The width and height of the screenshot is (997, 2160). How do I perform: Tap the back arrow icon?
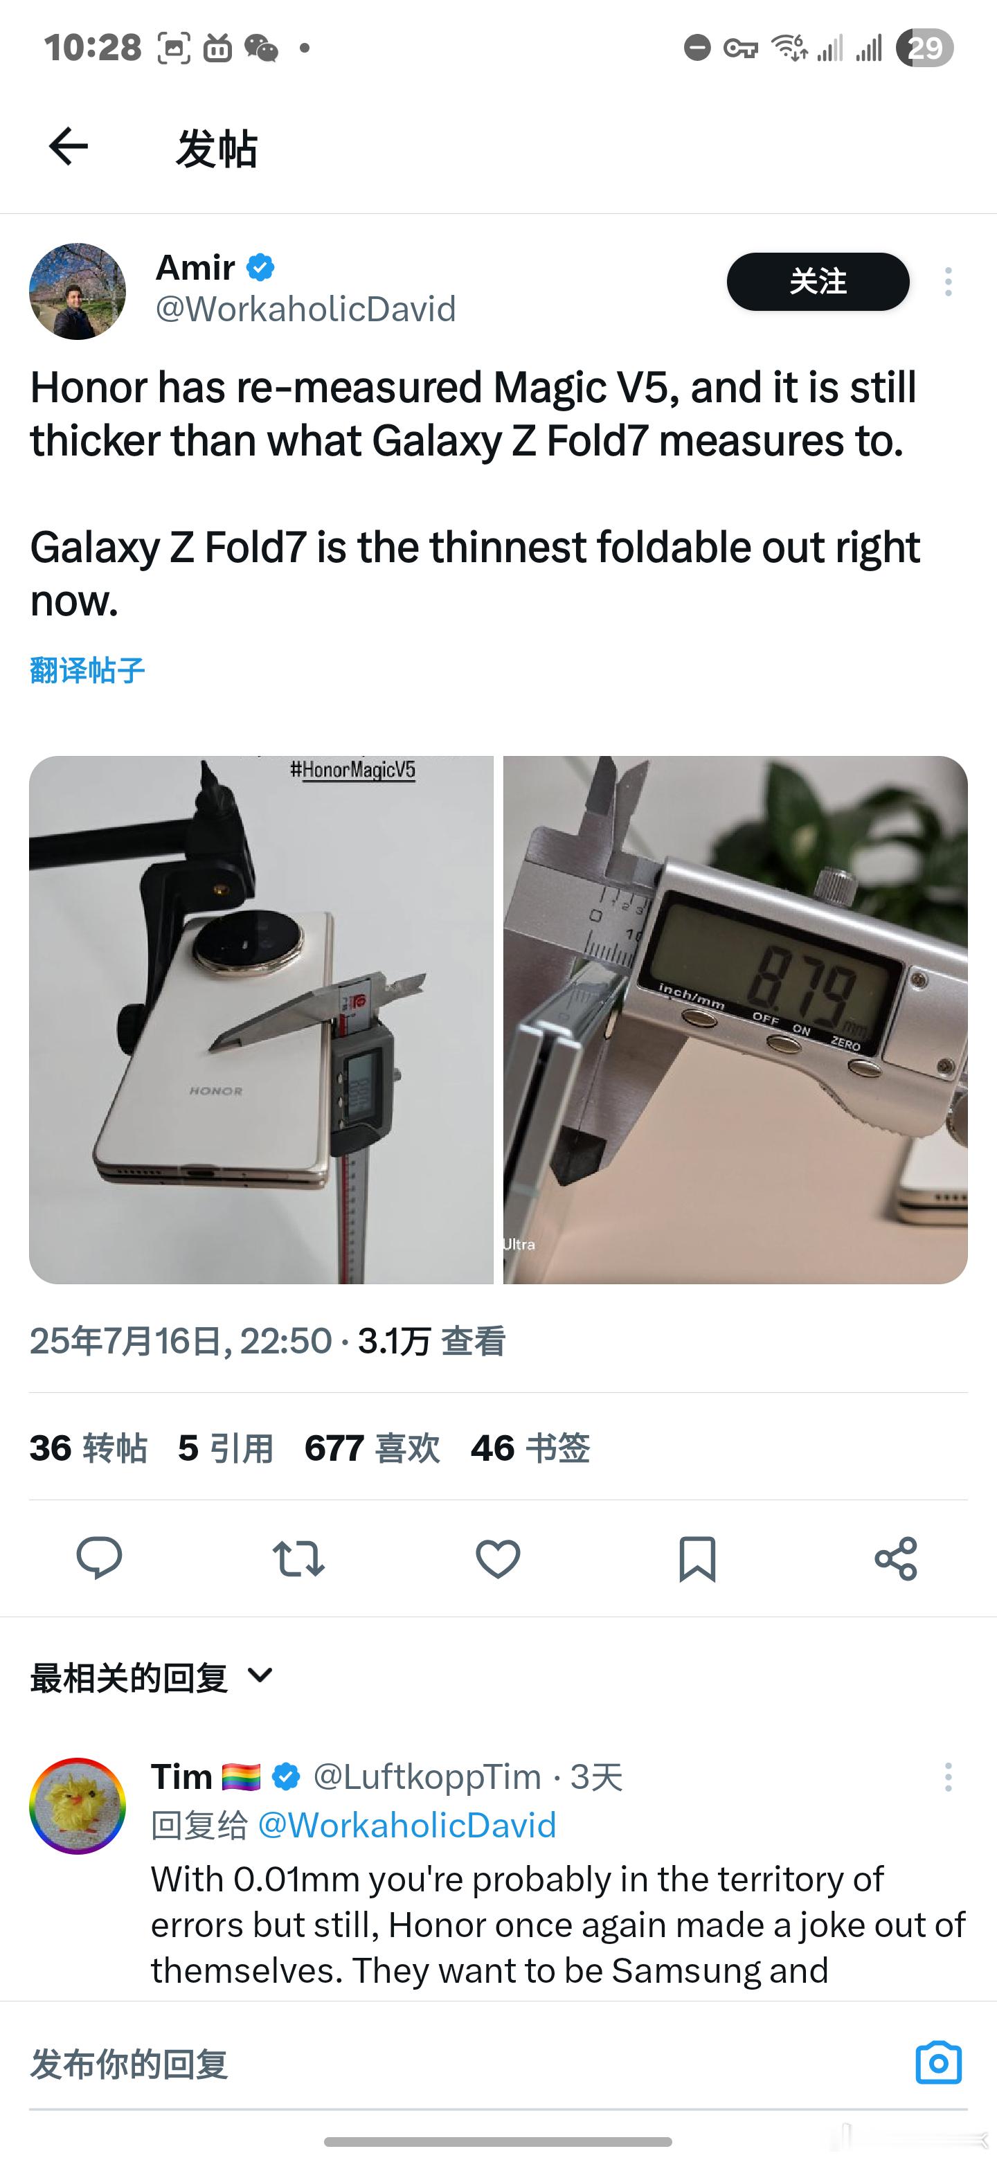tap(68, 147)
